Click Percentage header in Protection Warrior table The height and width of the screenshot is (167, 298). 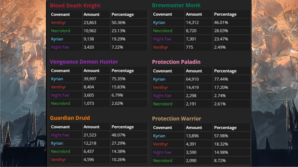(x=225, y=128)
